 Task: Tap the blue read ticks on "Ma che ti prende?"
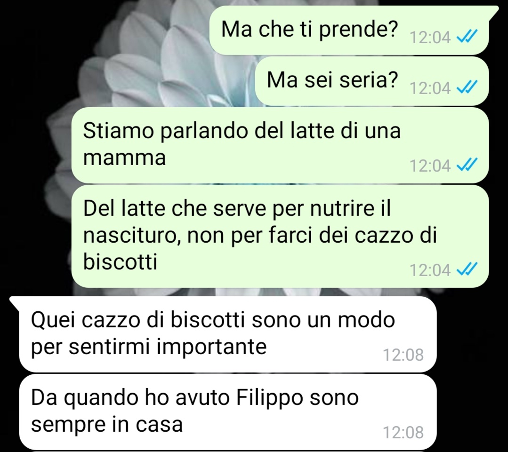pyautogui.click(x=467, y=37)
